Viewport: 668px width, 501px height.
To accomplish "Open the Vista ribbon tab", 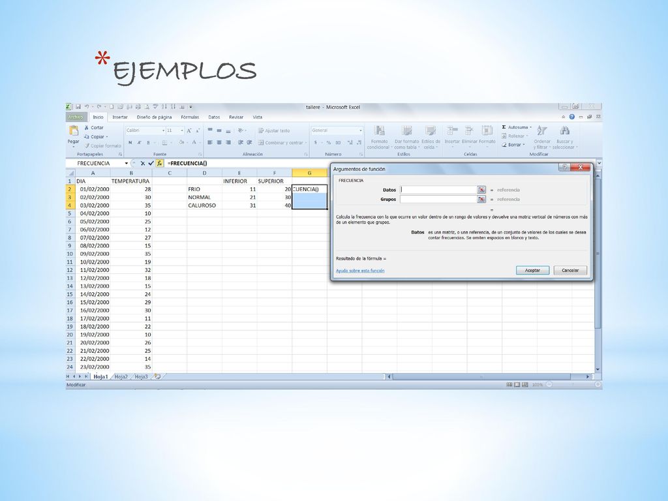I will pyautogui.click(x=257, y=117).
